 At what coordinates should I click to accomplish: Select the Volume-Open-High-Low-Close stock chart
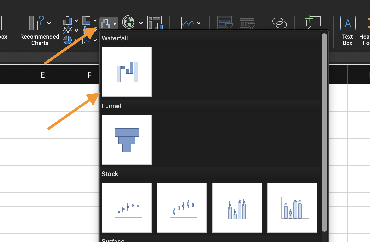click(x=292, y=208)
